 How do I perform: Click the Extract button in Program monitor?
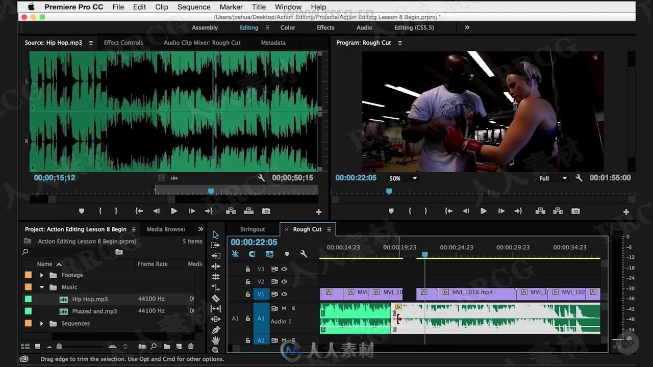(558, 211)
